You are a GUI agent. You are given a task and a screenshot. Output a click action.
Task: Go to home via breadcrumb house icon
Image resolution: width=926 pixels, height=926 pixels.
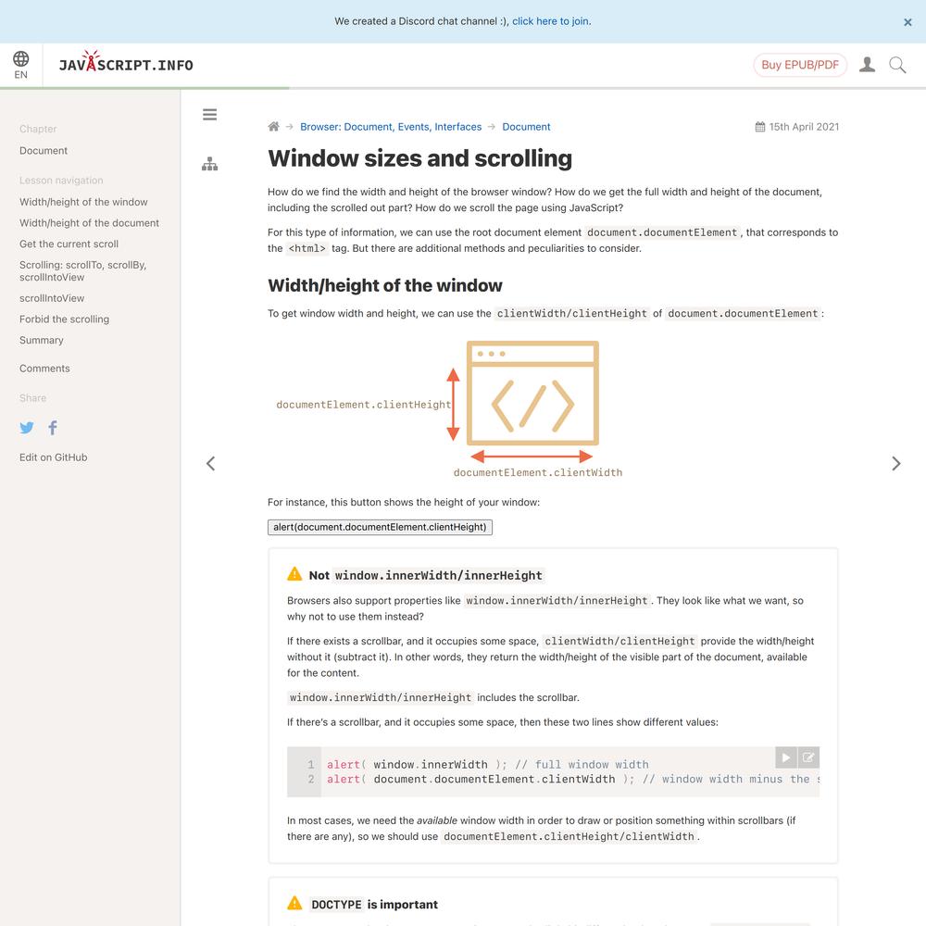[x=273, y=126]
